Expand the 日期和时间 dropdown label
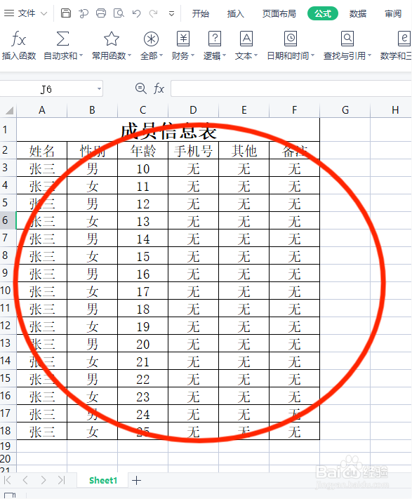 coord(291,56)
